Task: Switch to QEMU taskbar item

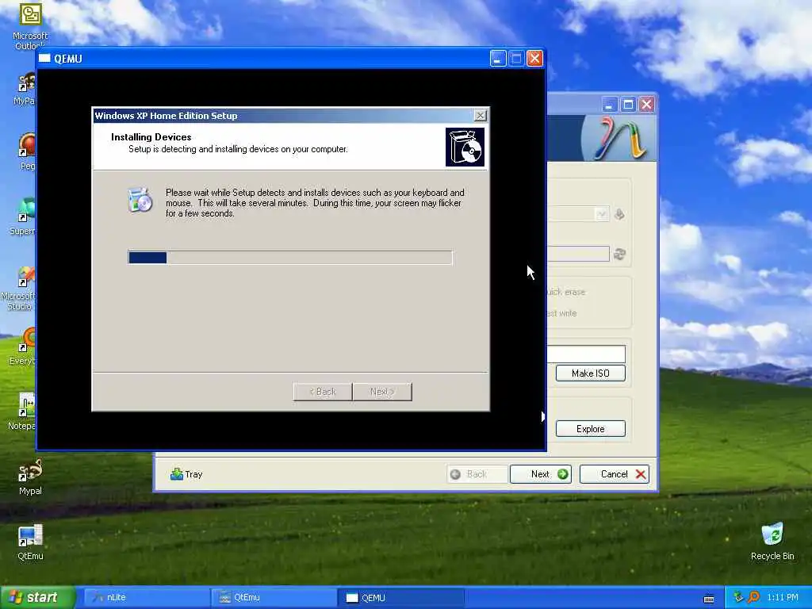Action: pyautogui.click(x=400, y=598)
